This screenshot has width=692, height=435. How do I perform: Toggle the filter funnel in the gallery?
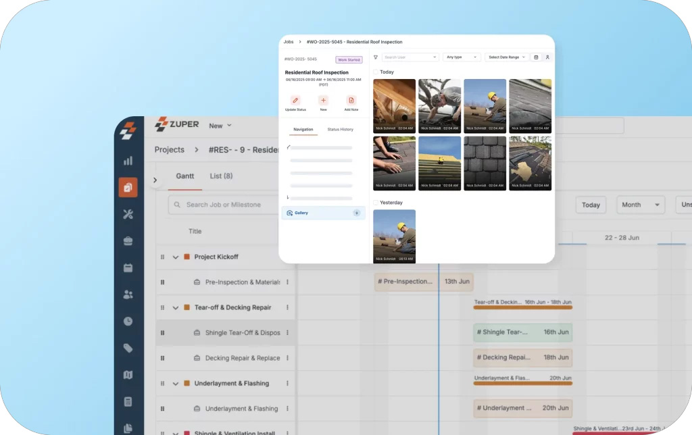pos(375,57)
